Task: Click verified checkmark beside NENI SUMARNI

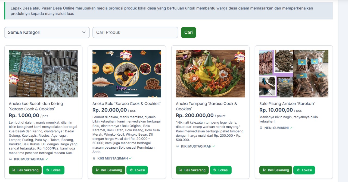Action: (x=291, y=128)
